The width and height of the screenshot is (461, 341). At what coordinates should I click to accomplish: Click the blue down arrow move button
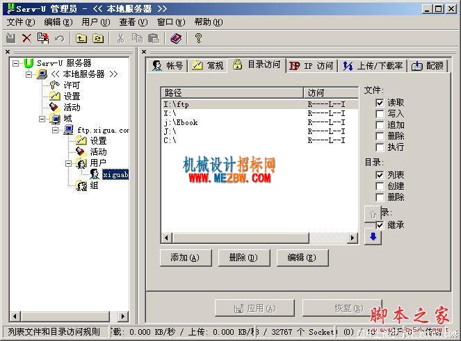pos(373,237)
